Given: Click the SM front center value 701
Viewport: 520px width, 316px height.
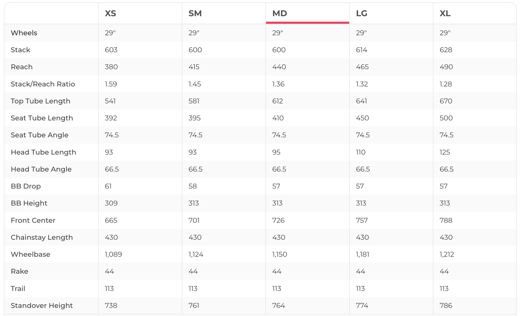Looking at the screenshot, I should point(194,220).
